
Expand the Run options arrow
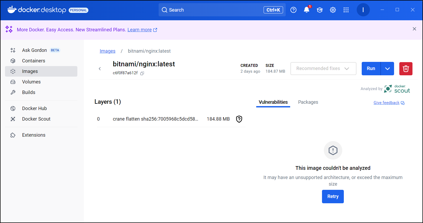pos(387,69)
